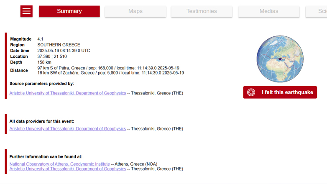The height and width of the screenshot is (184, 327).
Task: Open Aristotle University link under All data providers
Action: click(x=68, y=129)
